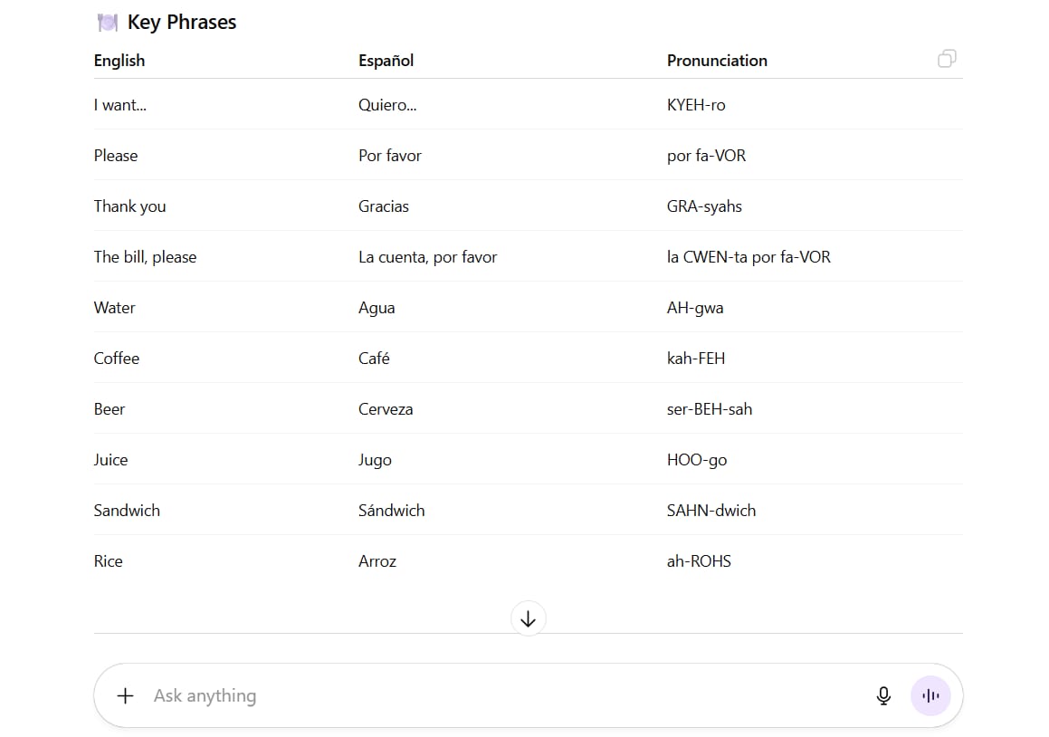Select the Quiero... cell
The width and height of the screenshot is (1049, 737).
387,105
